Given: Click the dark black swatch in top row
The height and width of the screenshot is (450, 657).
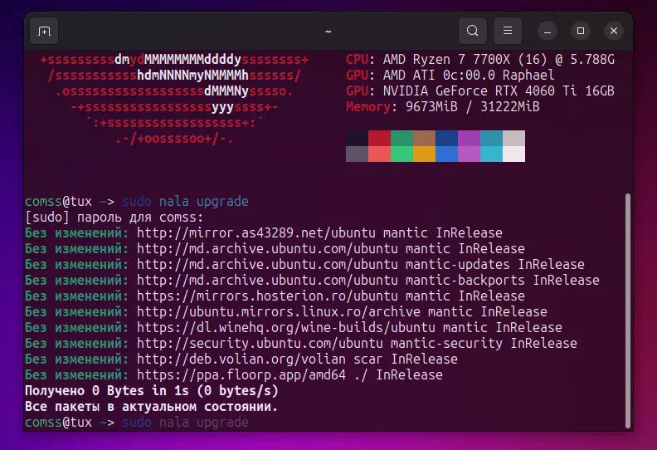Looking at the screenshot, I should point(357,139).
